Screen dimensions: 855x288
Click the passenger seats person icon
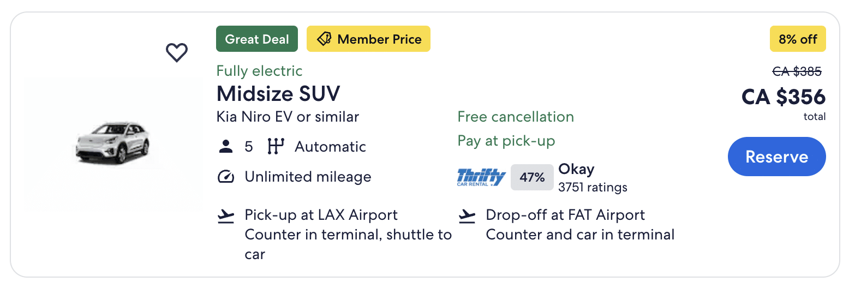tap(225, 147)
